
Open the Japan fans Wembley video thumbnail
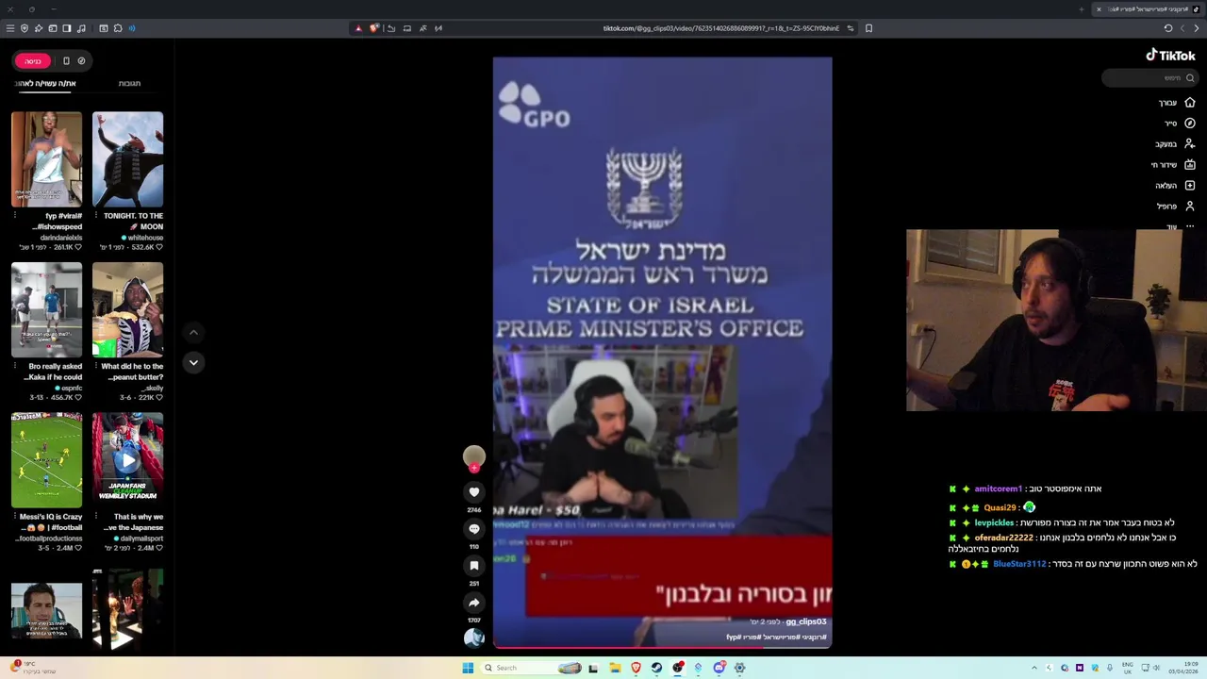click(127, 459)
